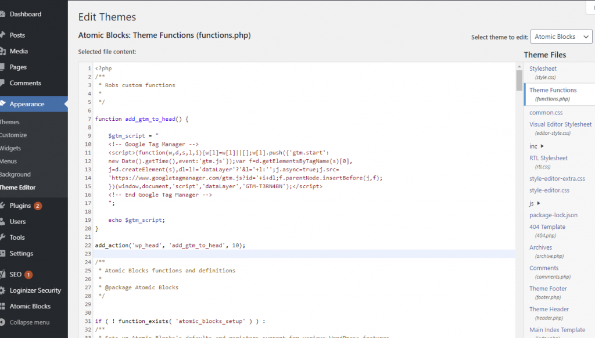Image resolution: width=595 pixels, height=338 pixels.
Task: Open the Stylesheet style.css file
Action: (543, 69)
